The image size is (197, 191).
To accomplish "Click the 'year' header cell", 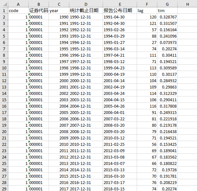I will (59, 11).
